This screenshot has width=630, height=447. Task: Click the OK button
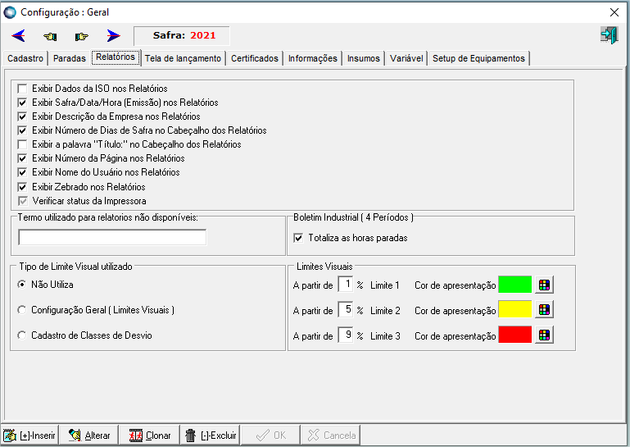tap(270, 435)
